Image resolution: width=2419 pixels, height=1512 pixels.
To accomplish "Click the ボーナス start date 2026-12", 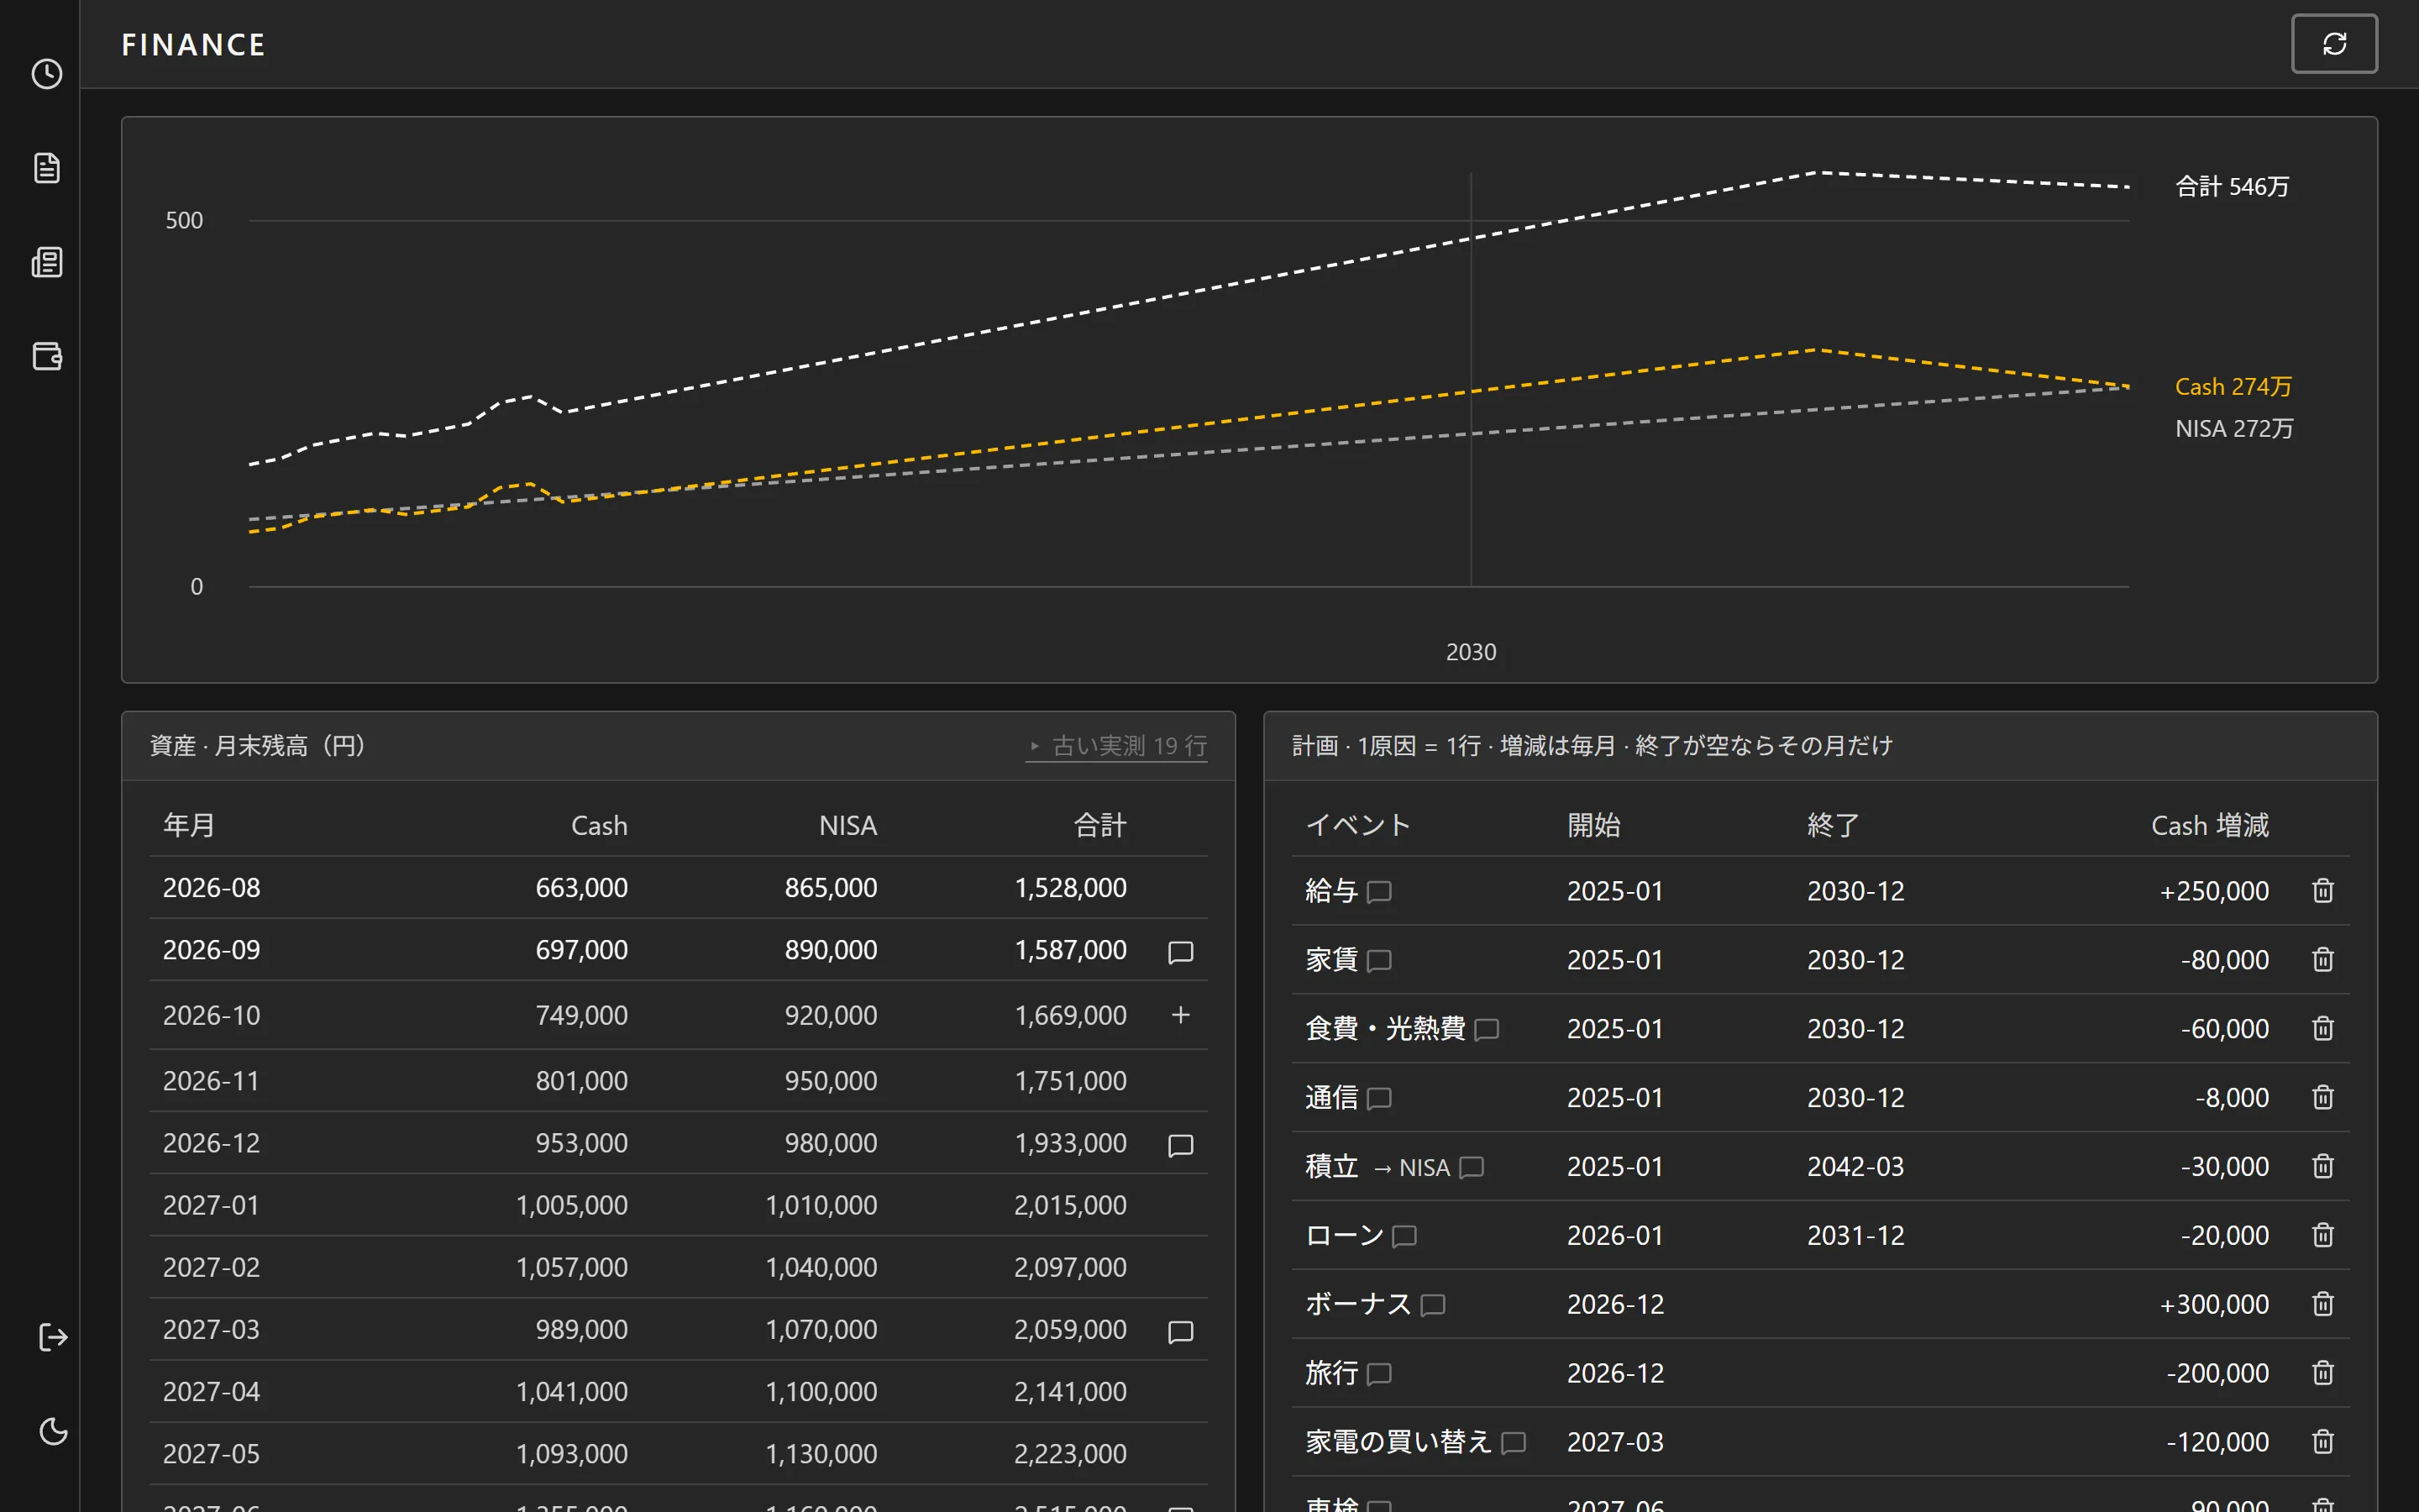I will tap(1615, 1304).
